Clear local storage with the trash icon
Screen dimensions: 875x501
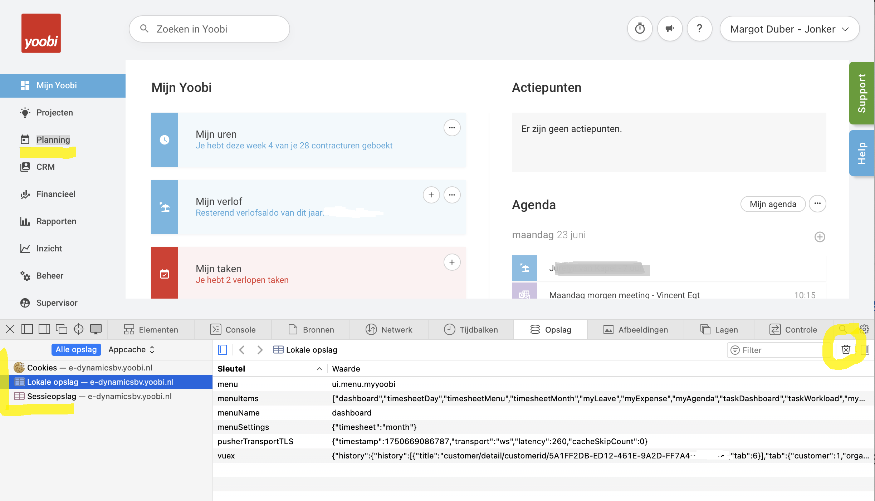pos(846,349)
